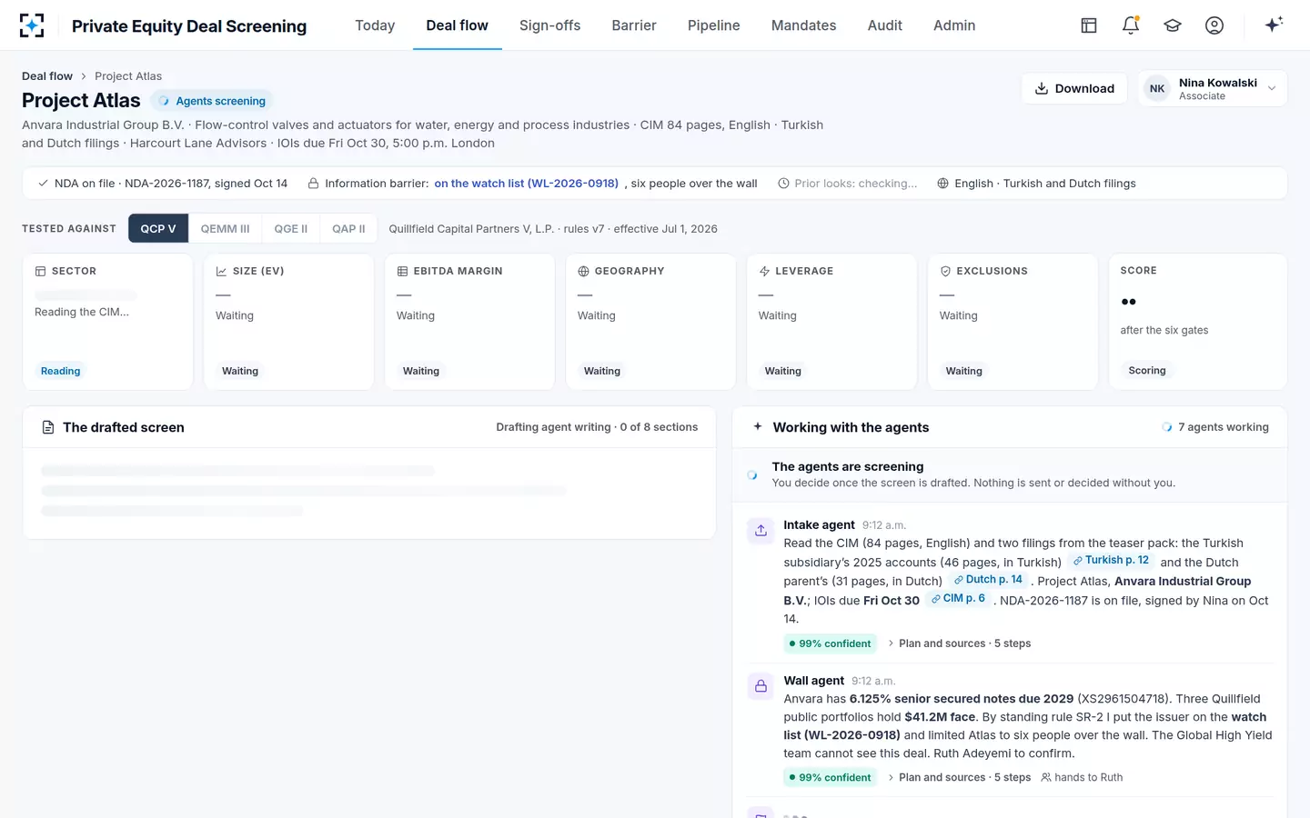Screen dimensions: 1310x818
Task: Click the hands to Ruth label
Action: [x=1082, y=777]
